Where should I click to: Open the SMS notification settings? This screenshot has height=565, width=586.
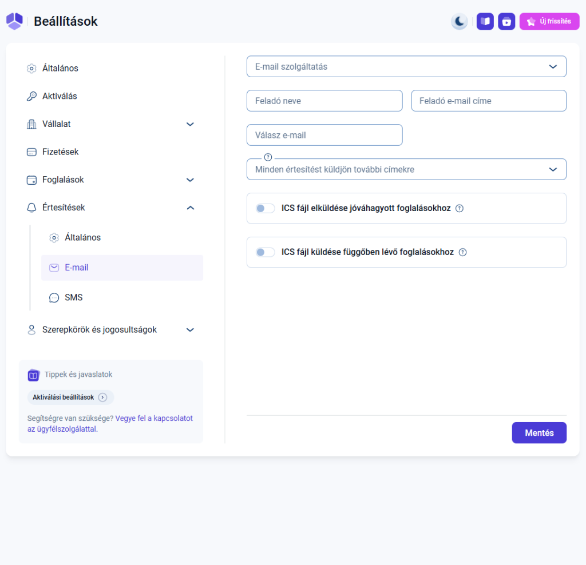coord(74,297)
